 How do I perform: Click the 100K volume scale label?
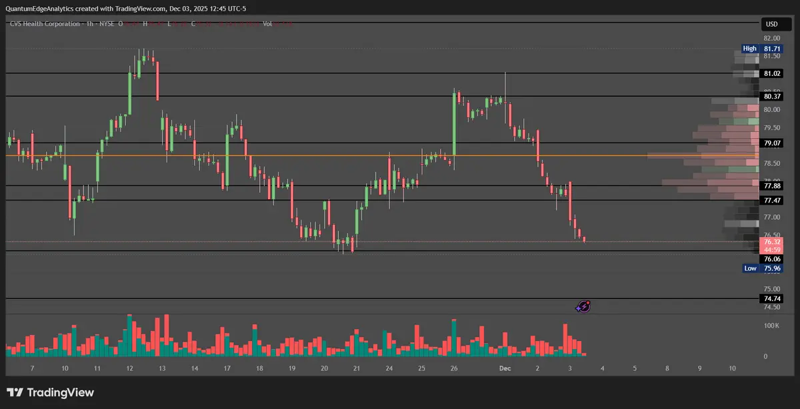click(771, 326)
